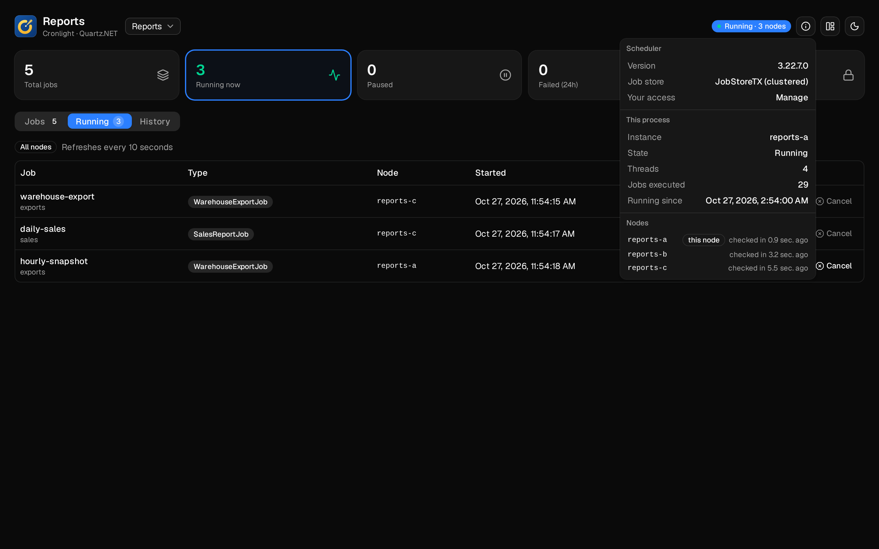The height and width of the screenshot is (549, 879).
Task: Cancel the daily-sales job
Action: coord(834,233)
